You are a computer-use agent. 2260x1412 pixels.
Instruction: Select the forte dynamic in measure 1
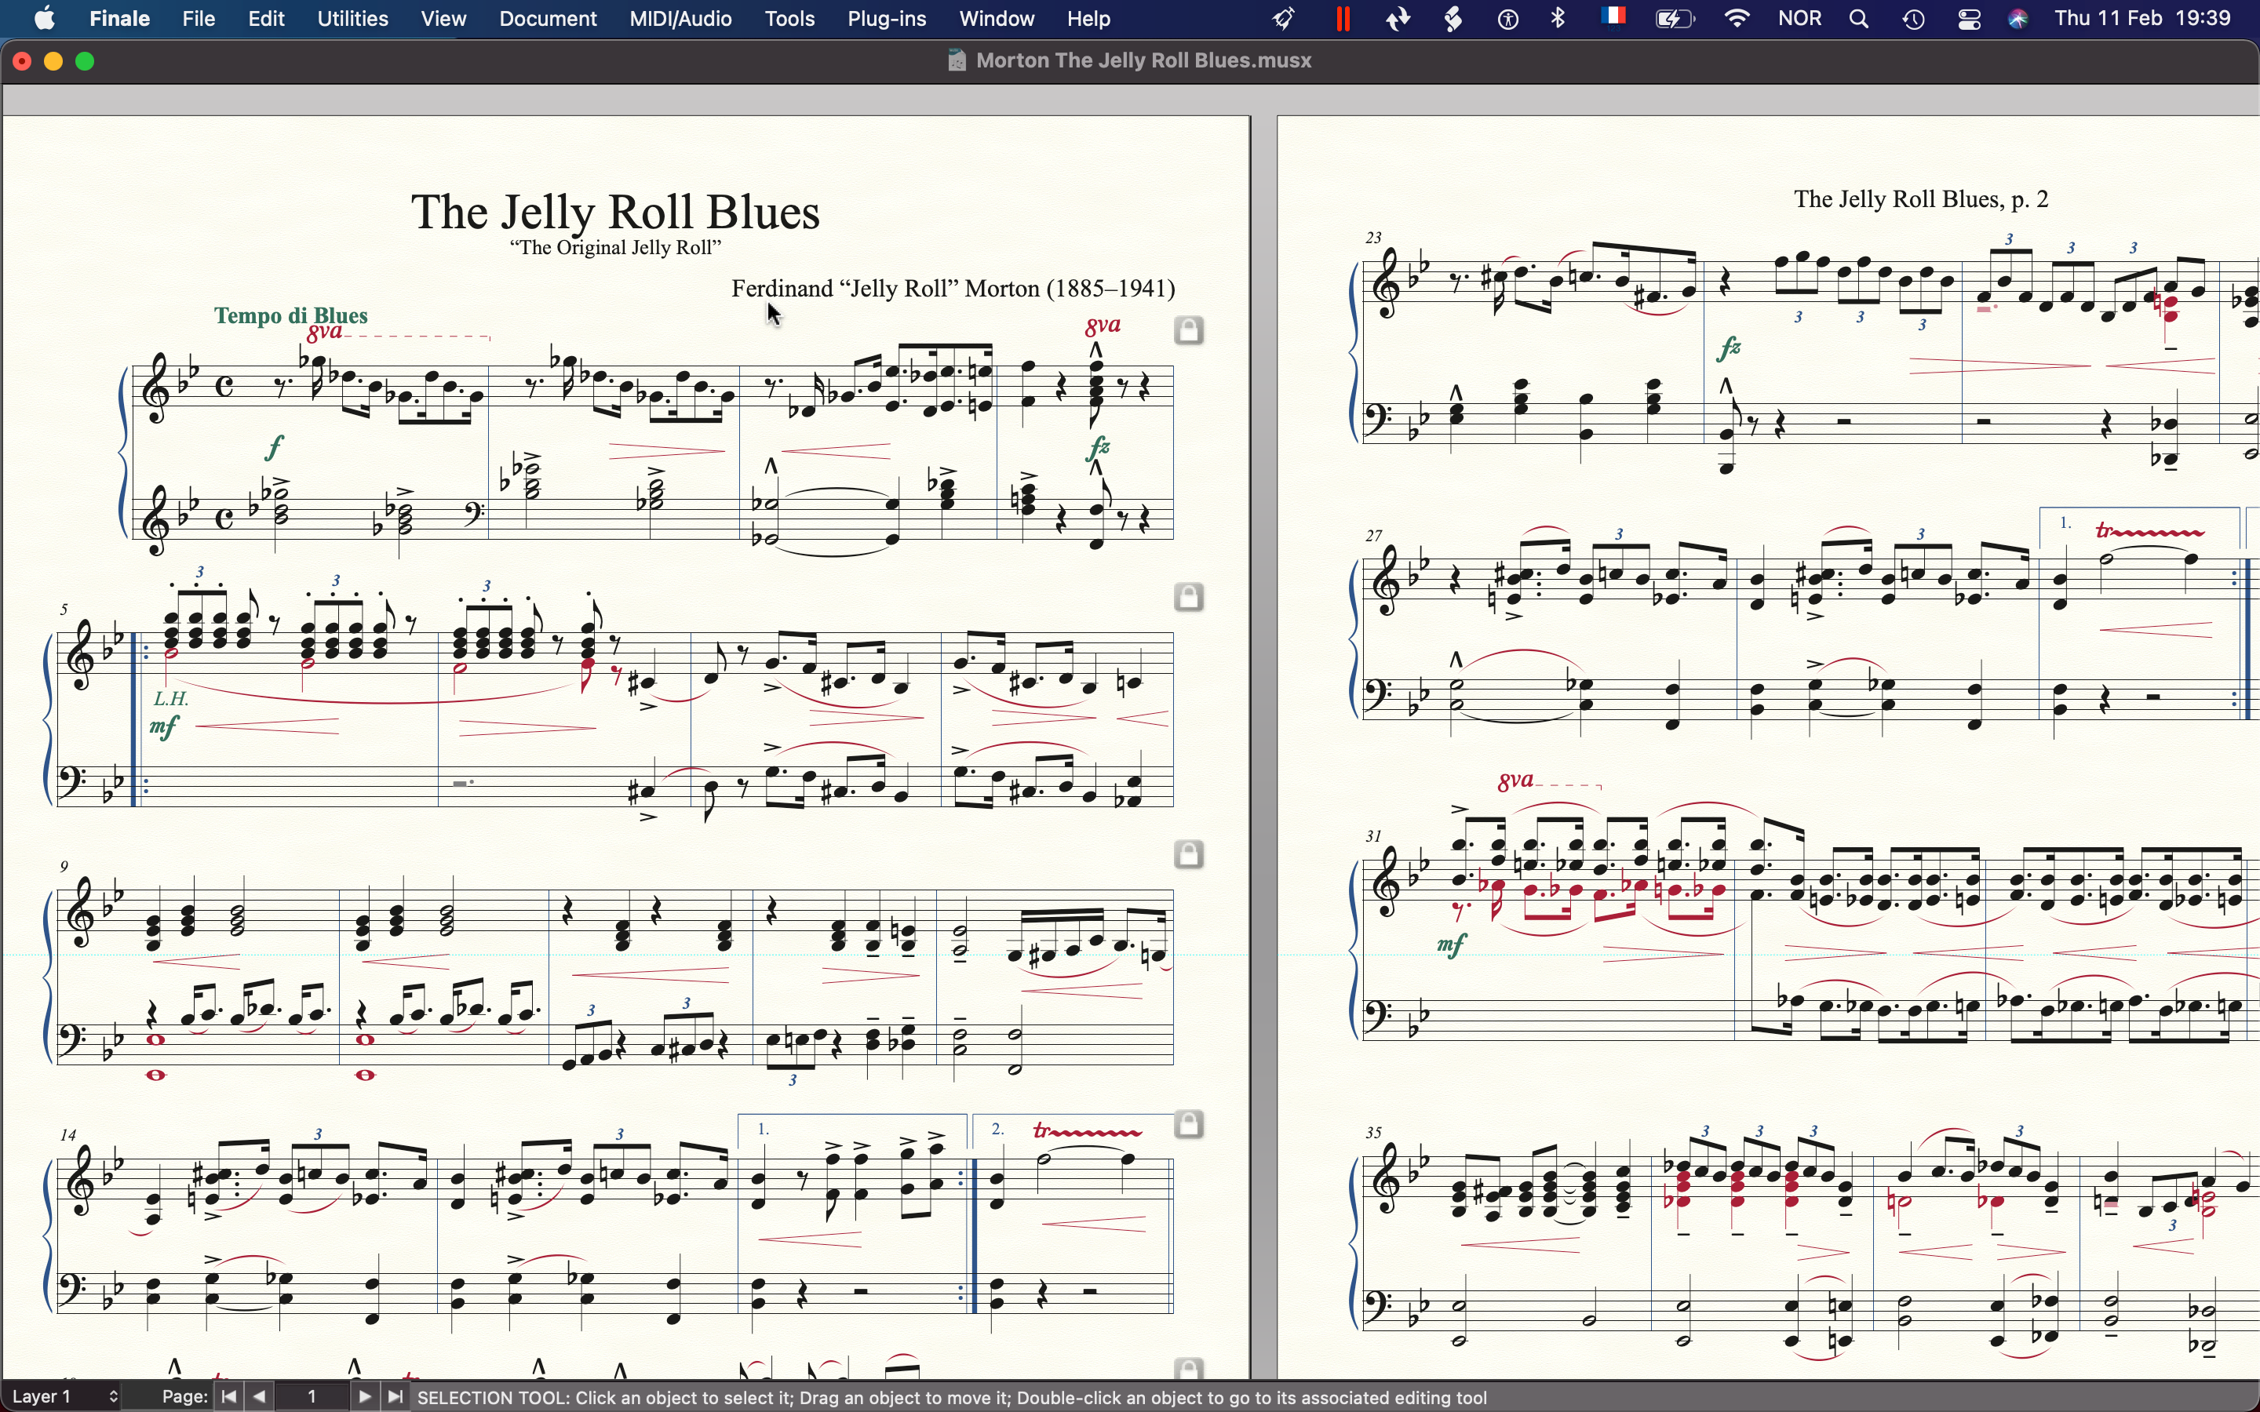[275, 448]
